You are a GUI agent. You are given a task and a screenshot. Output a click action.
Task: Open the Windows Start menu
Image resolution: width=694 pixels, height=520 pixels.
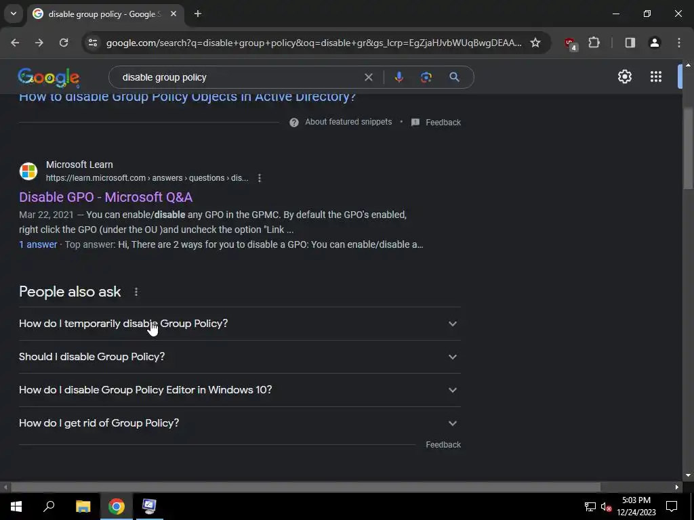coord(16,506)
